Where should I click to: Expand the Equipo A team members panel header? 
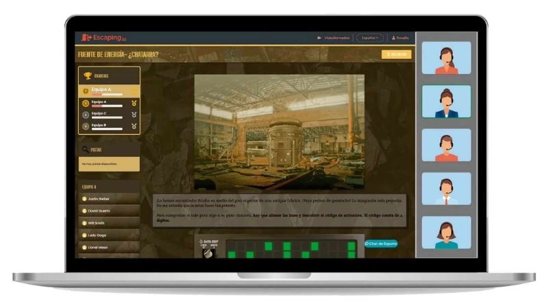109,187
